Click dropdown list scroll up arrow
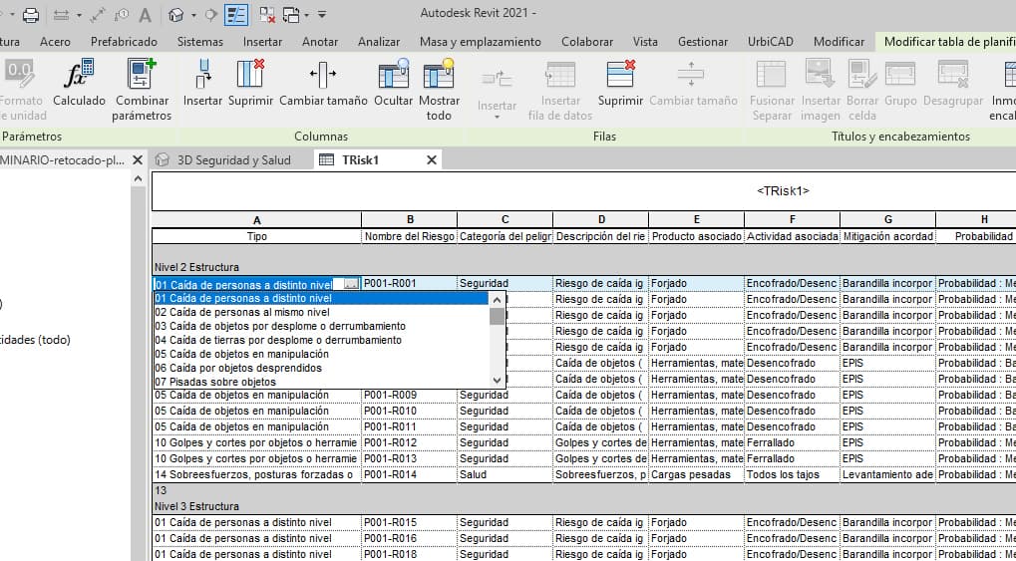Viewport: 1016px width, 561px height. click(x=497, y=299)
